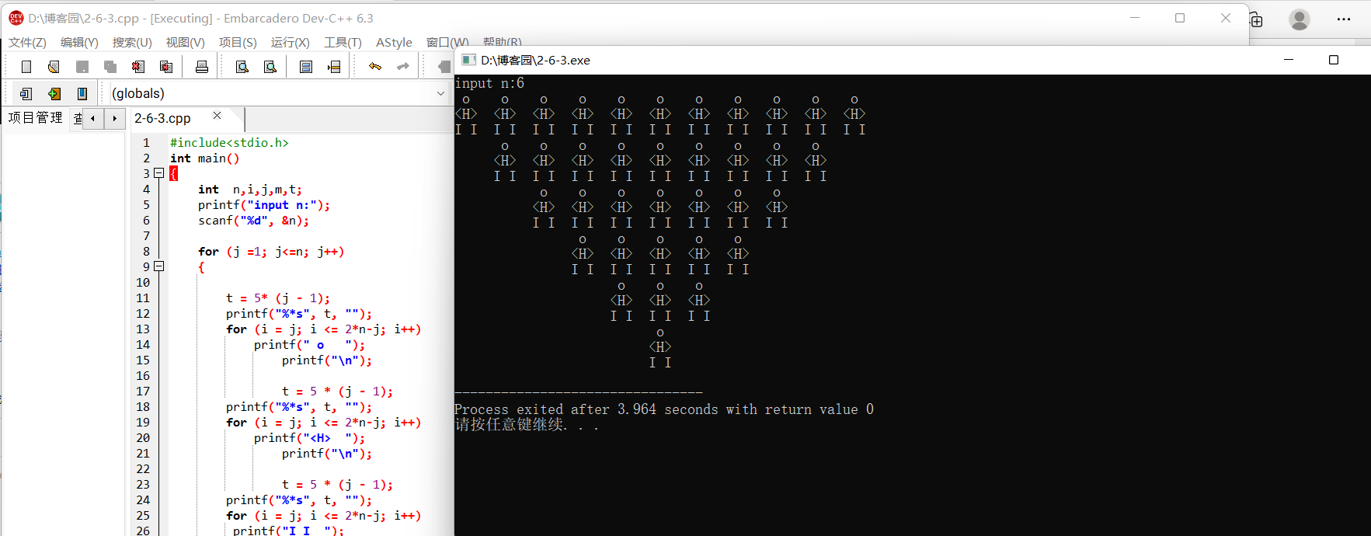This screenshot has height=536, width=1371.
Task: Open the 项目(S) menu
Action: [238, 43]
